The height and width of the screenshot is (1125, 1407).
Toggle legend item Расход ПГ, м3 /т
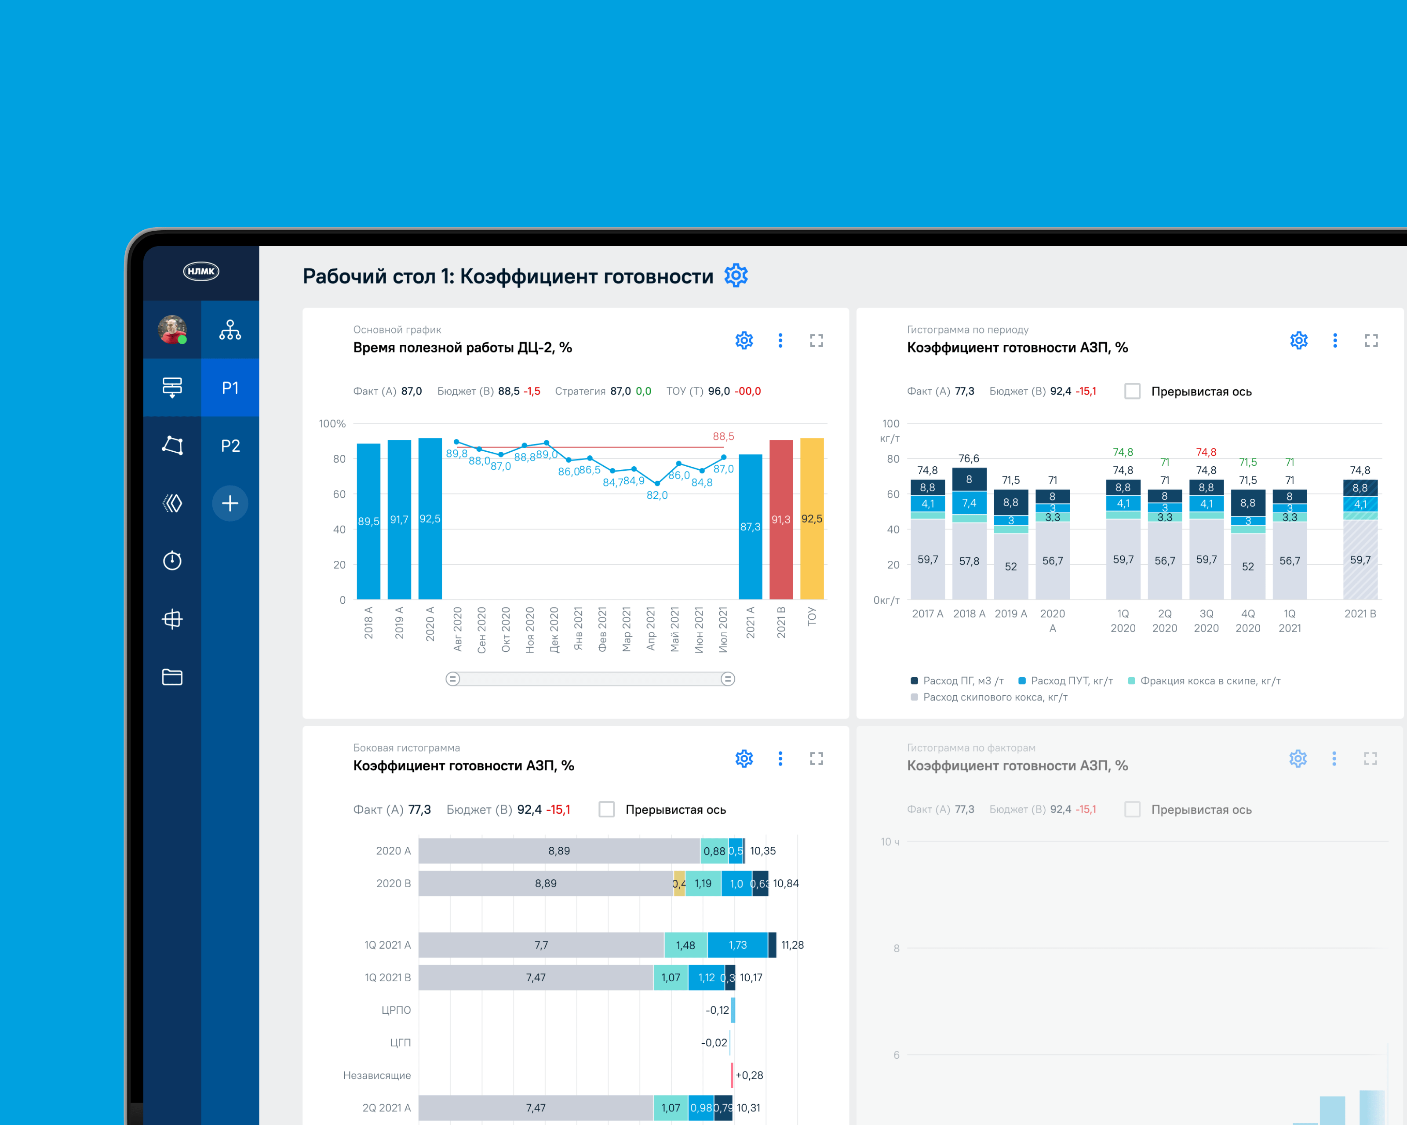957,681
